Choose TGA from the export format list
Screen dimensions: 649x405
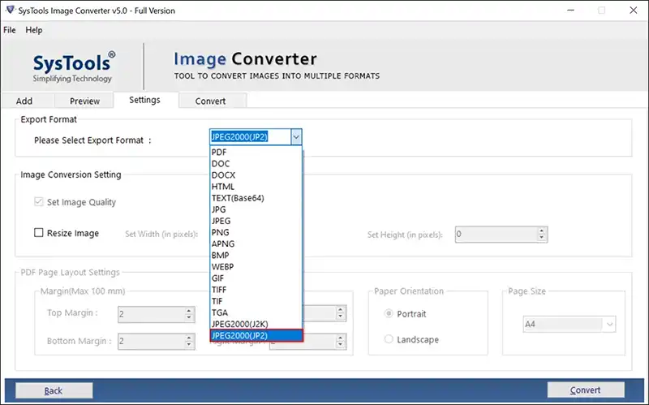[x=256, y=312]
